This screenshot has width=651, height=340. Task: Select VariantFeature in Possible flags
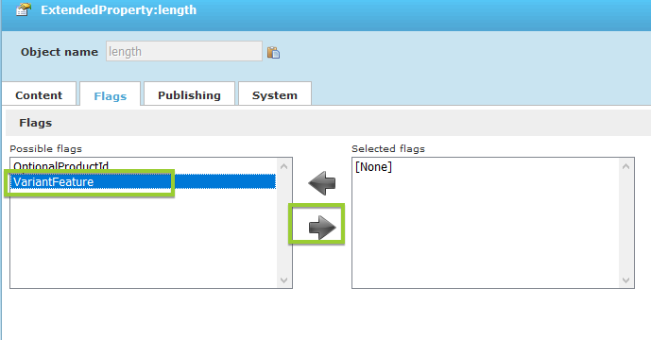point(143,182)
